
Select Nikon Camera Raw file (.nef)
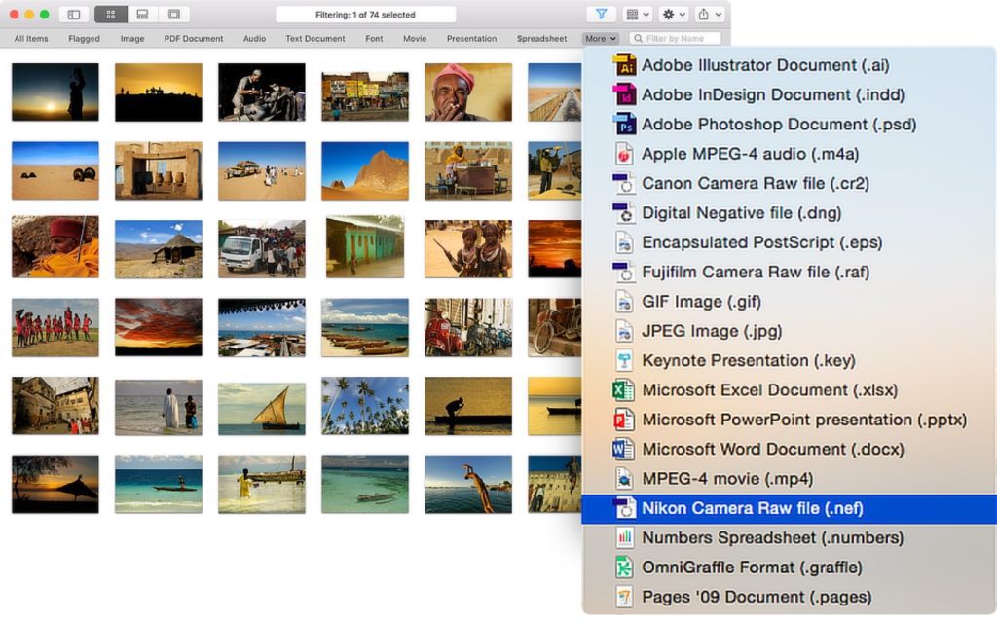(752, 508)
